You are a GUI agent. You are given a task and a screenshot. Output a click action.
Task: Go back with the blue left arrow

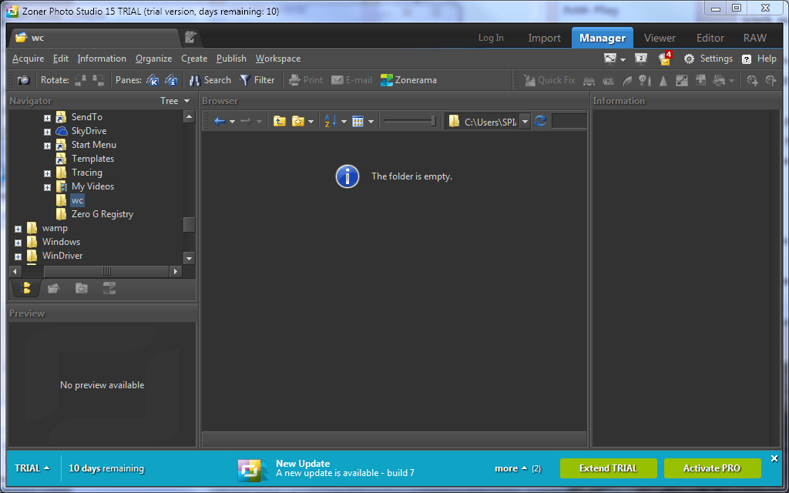pos(220,121)
